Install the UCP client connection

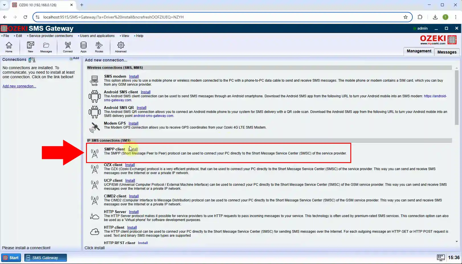point(130,181)
